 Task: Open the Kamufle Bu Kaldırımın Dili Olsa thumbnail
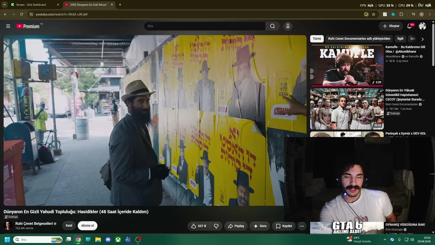(x=347, y=65)
